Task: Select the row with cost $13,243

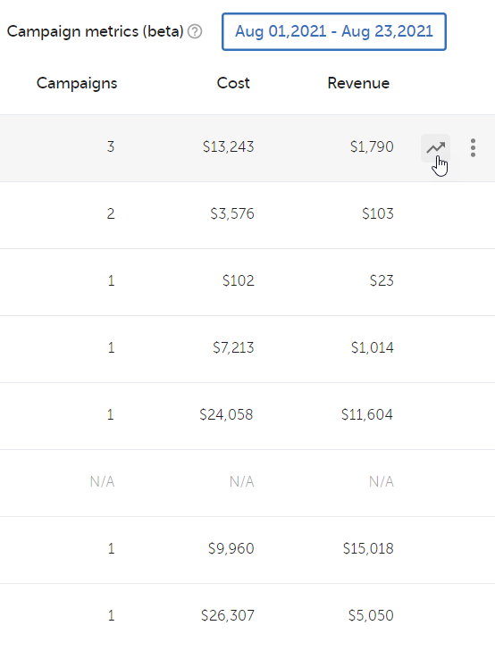Action: (247, 148)
